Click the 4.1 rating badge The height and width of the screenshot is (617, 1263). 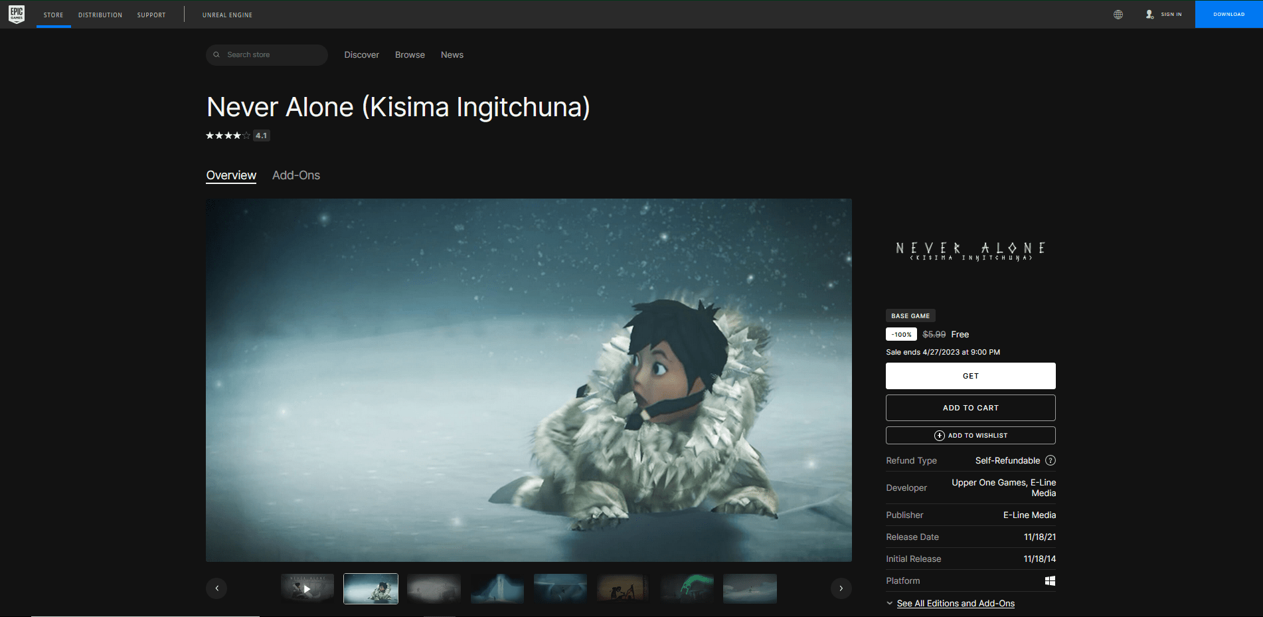262,135
